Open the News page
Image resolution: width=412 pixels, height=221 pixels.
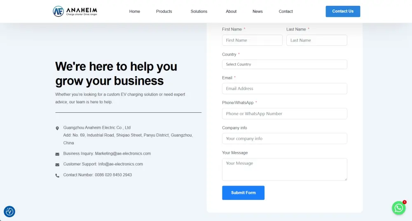click(x=257, y=12)
